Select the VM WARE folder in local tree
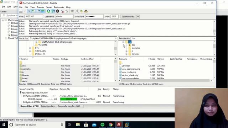The height and width of the screenshot is (128, 228). coord(43,45)
